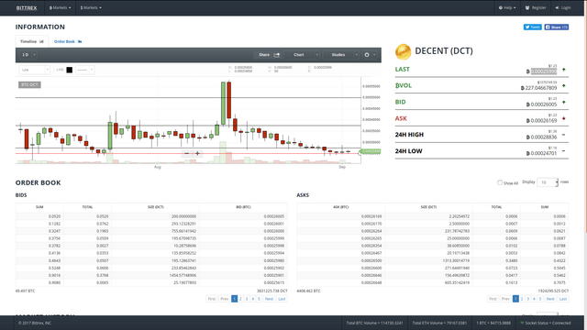Click the LAST price value
This screenshot has height=330, width=587.
544,71
